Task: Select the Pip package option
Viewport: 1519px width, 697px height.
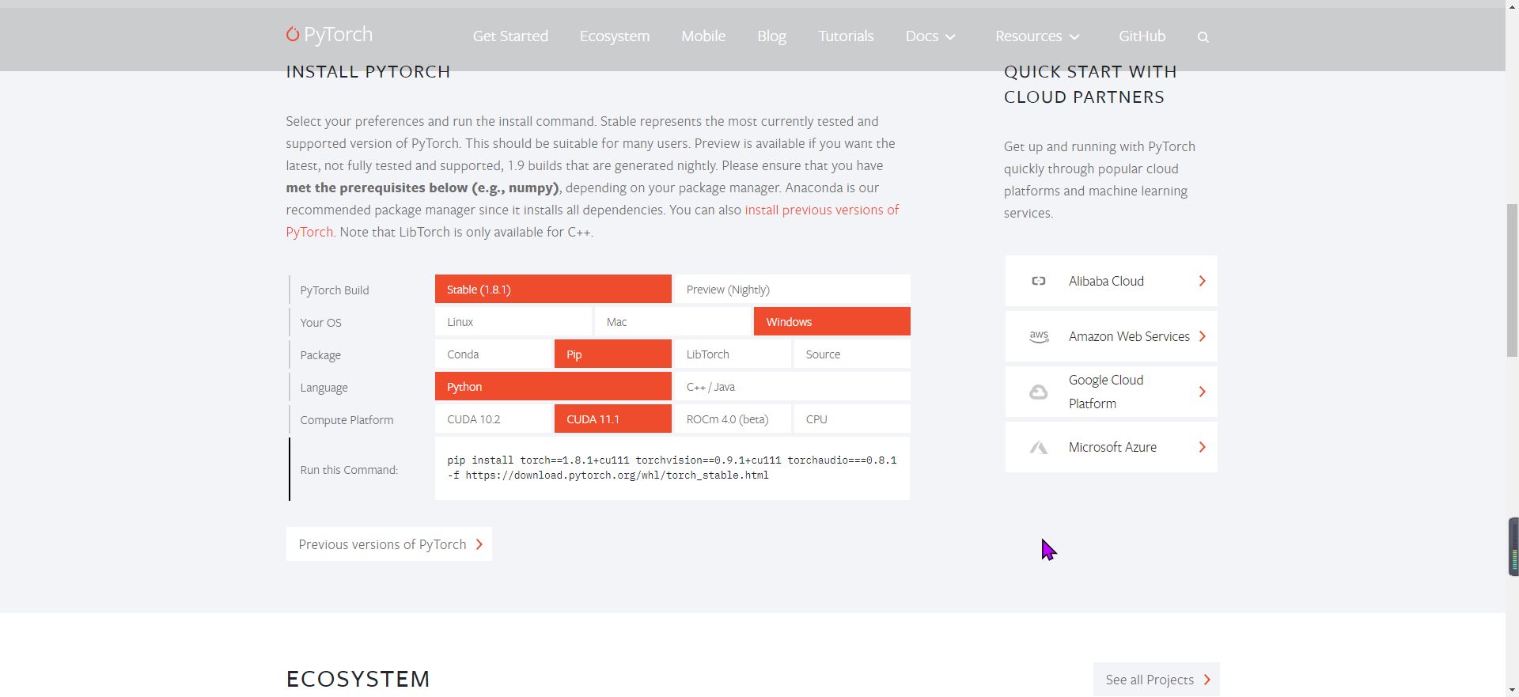Action: click(613, 354)
